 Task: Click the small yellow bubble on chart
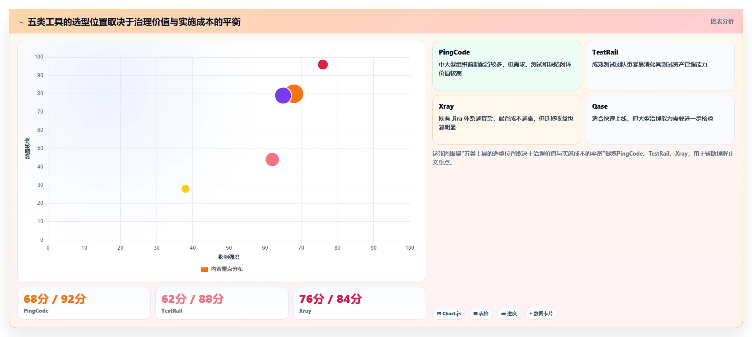[185, 189]
